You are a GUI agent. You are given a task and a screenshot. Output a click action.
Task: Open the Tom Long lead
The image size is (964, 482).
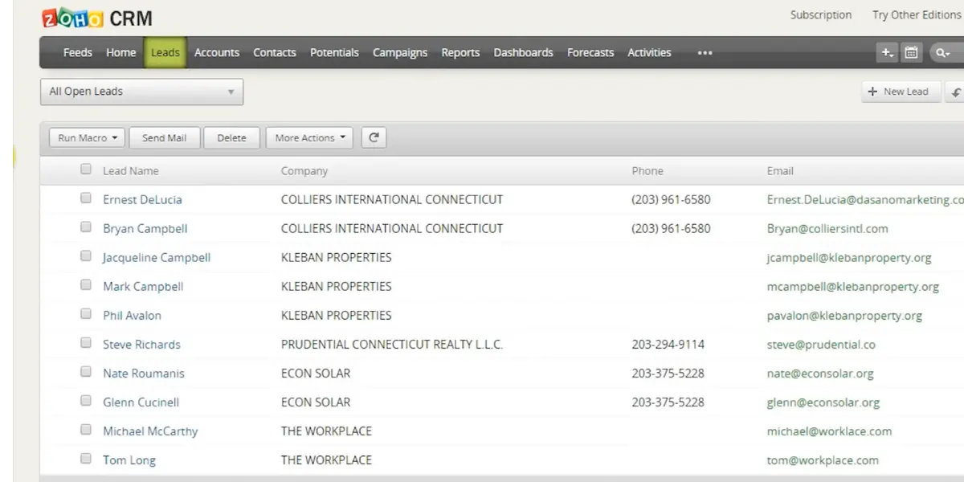pos(129,460)
